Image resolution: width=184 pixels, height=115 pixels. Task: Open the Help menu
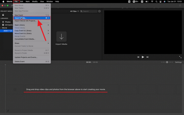57,2
